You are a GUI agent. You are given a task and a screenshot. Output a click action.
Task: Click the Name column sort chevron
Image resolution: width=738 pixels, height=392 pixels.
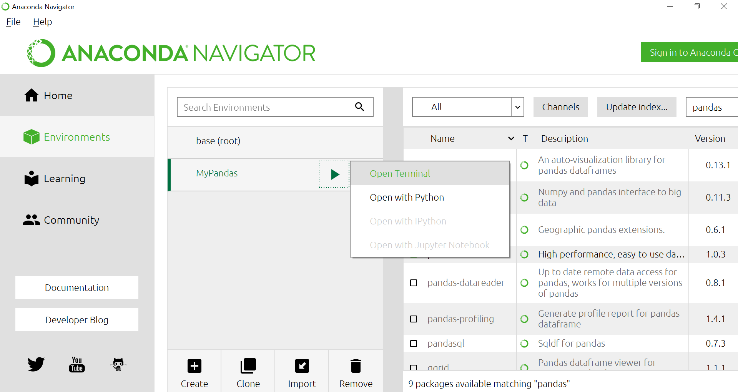[x=511, y=138]
